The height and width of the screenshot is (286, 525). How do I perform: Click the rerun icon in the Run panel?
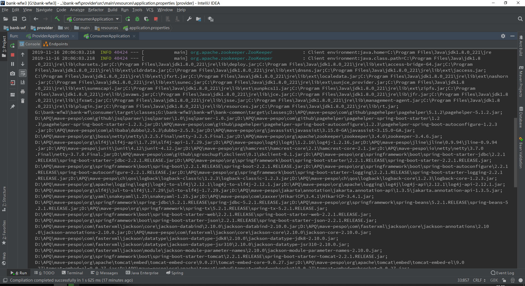[12, 45]
